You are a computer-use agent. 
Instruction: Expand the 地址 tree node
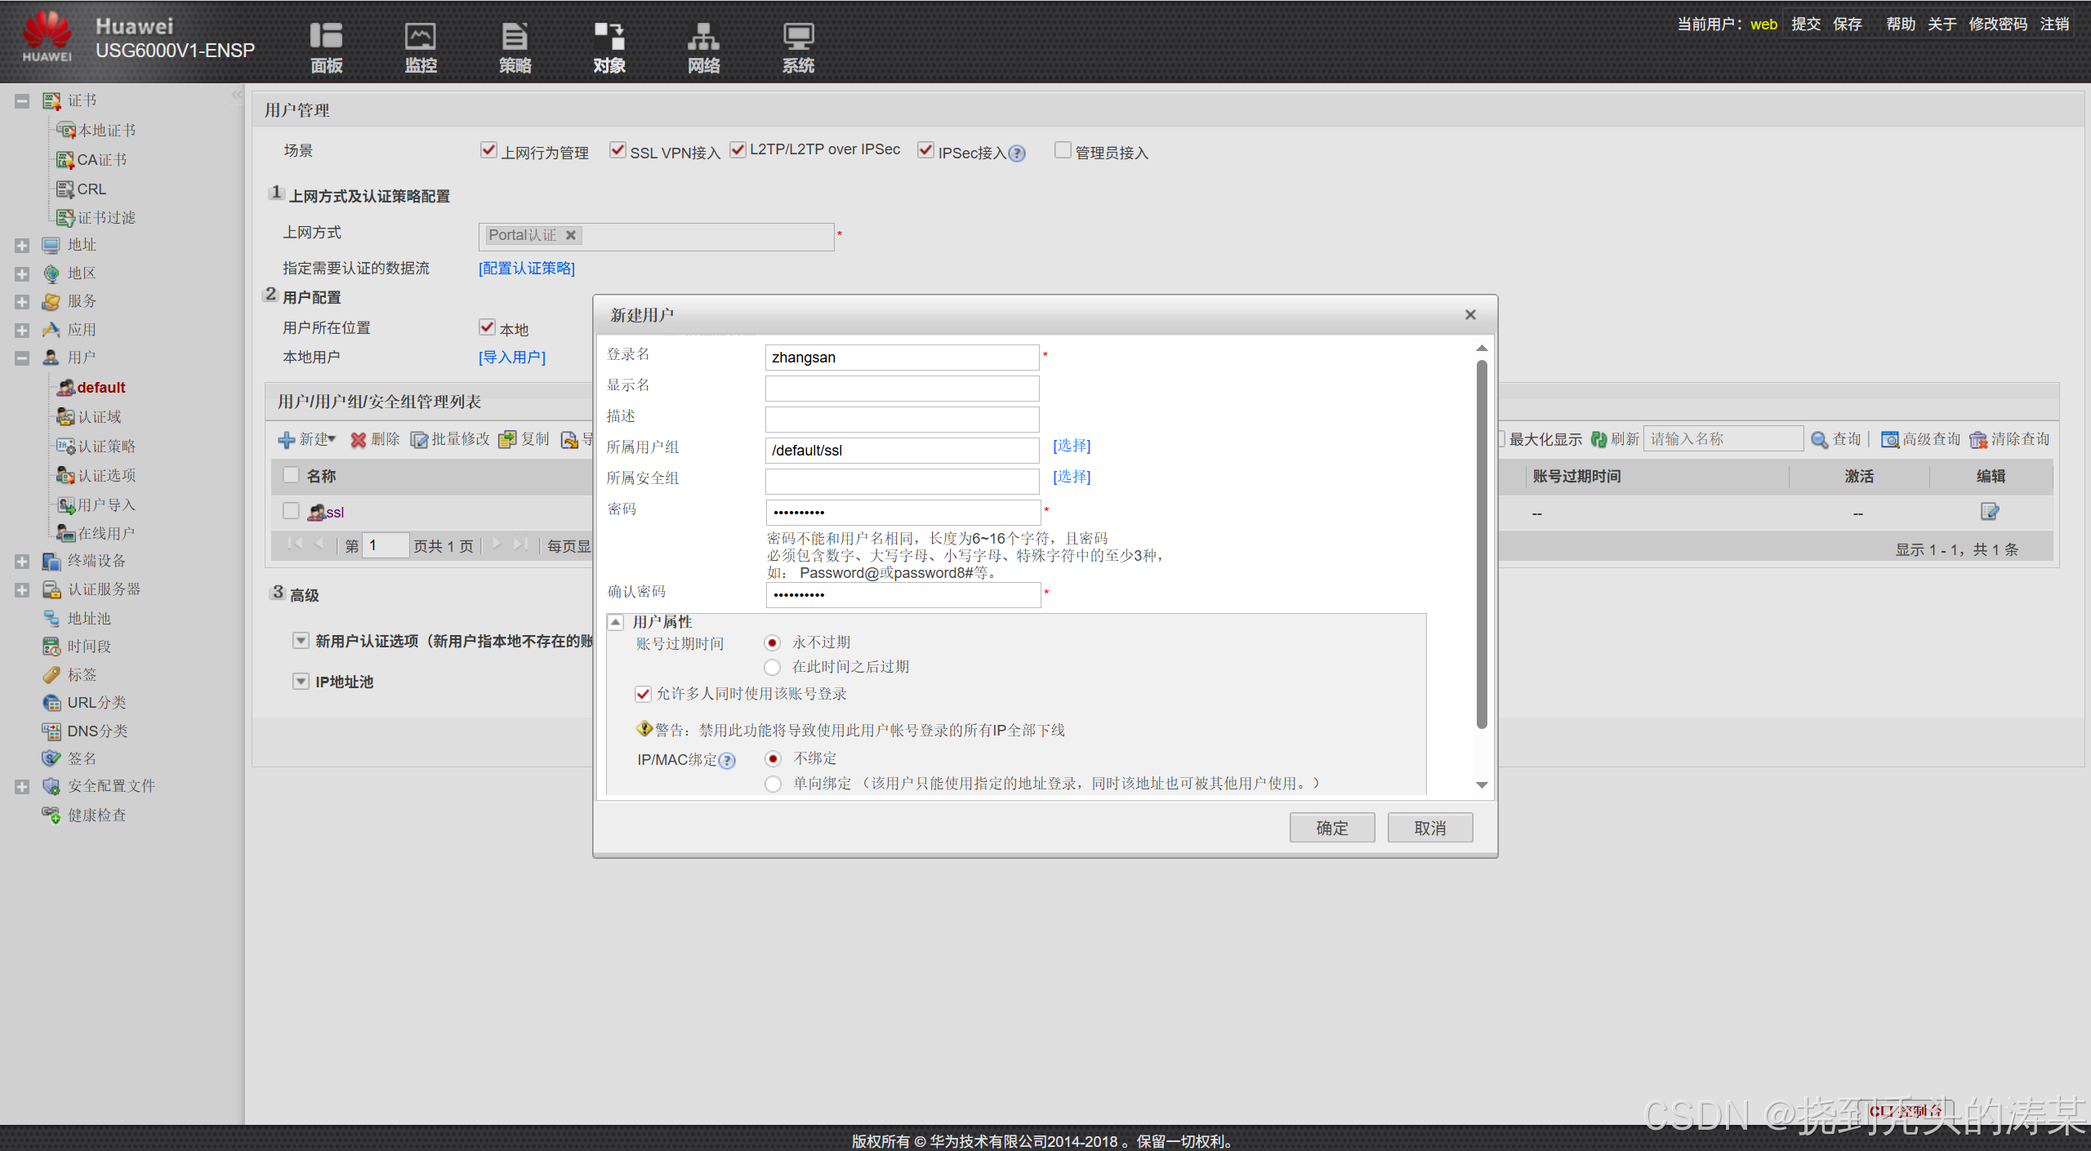(x=22, y=245)
